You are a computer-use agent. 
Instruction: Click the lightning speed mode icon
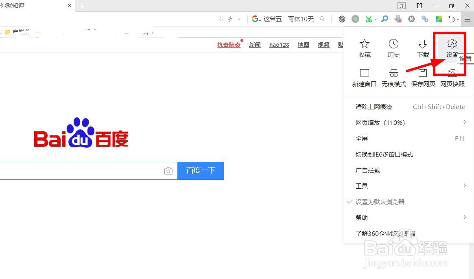point(230,19)
